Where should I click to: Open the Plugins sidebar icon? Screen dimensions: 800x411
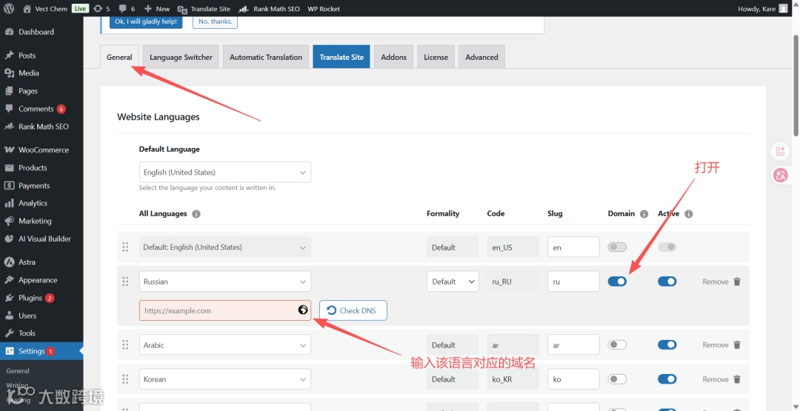9,297
